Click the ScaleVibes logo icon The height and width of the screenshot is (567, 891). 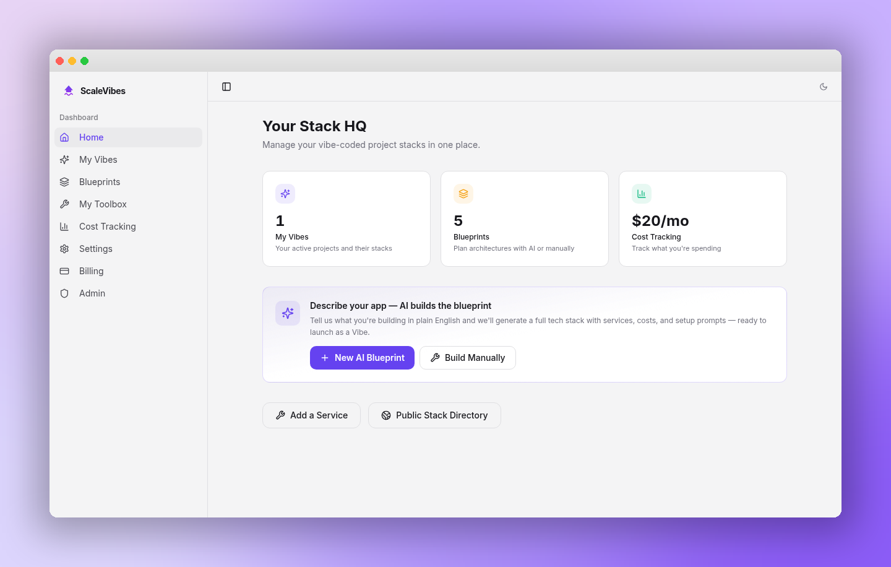pos(68,90)
